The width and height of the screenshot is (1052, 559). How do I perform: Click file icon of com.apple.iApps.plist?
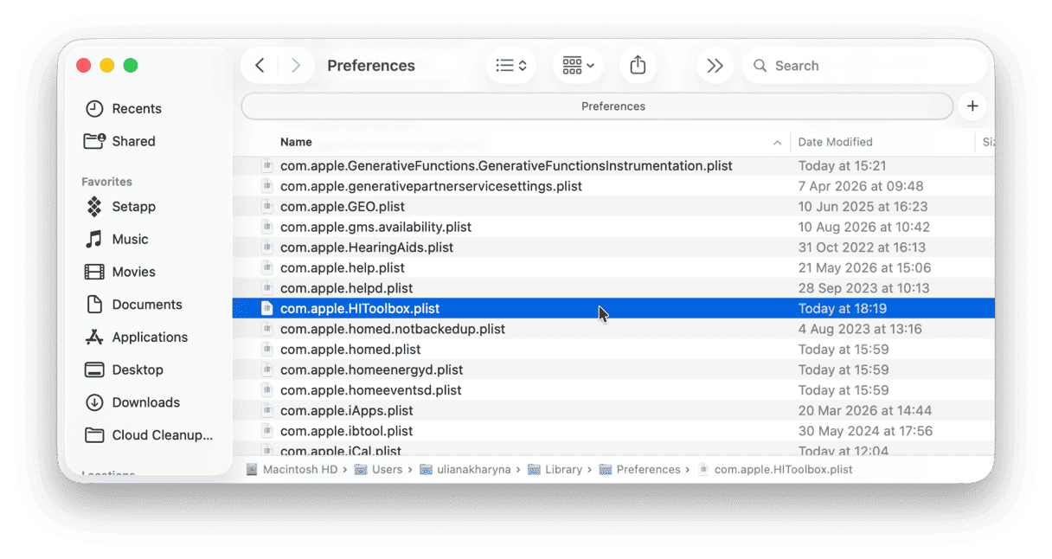pos(267,410)
